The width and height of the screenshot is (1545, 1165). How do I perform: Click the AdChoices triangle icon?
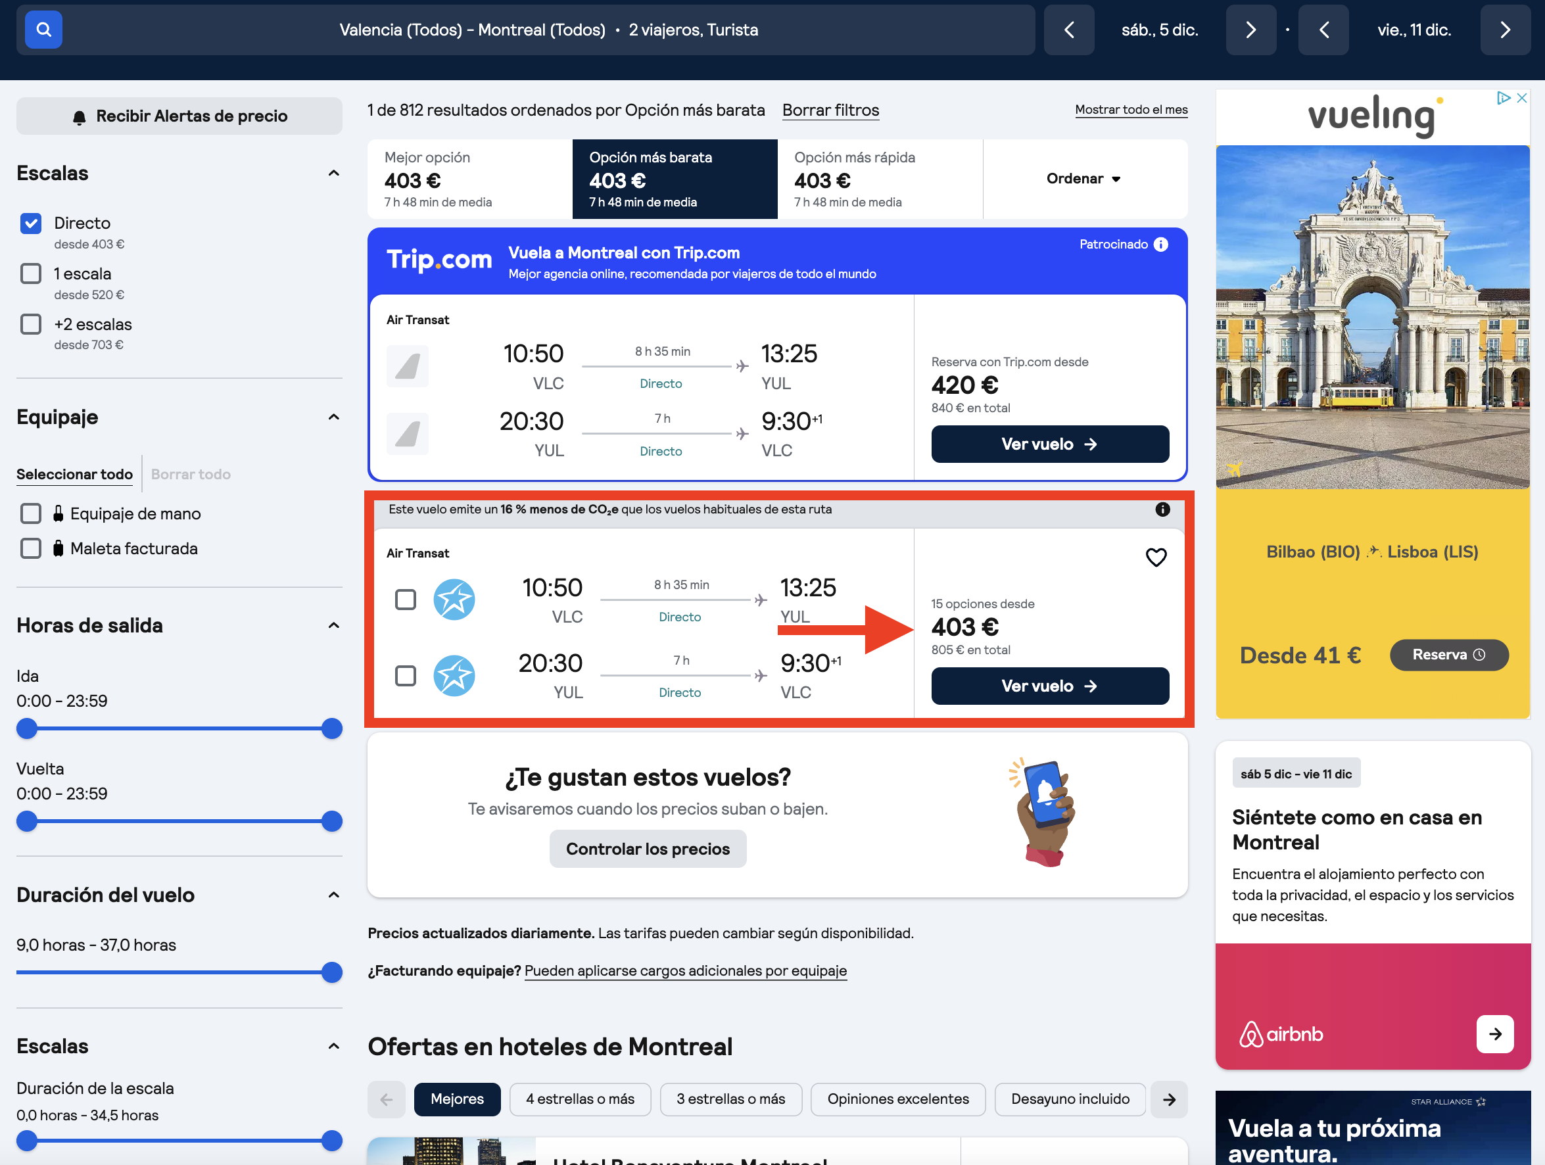click(x=1503, y=98)
